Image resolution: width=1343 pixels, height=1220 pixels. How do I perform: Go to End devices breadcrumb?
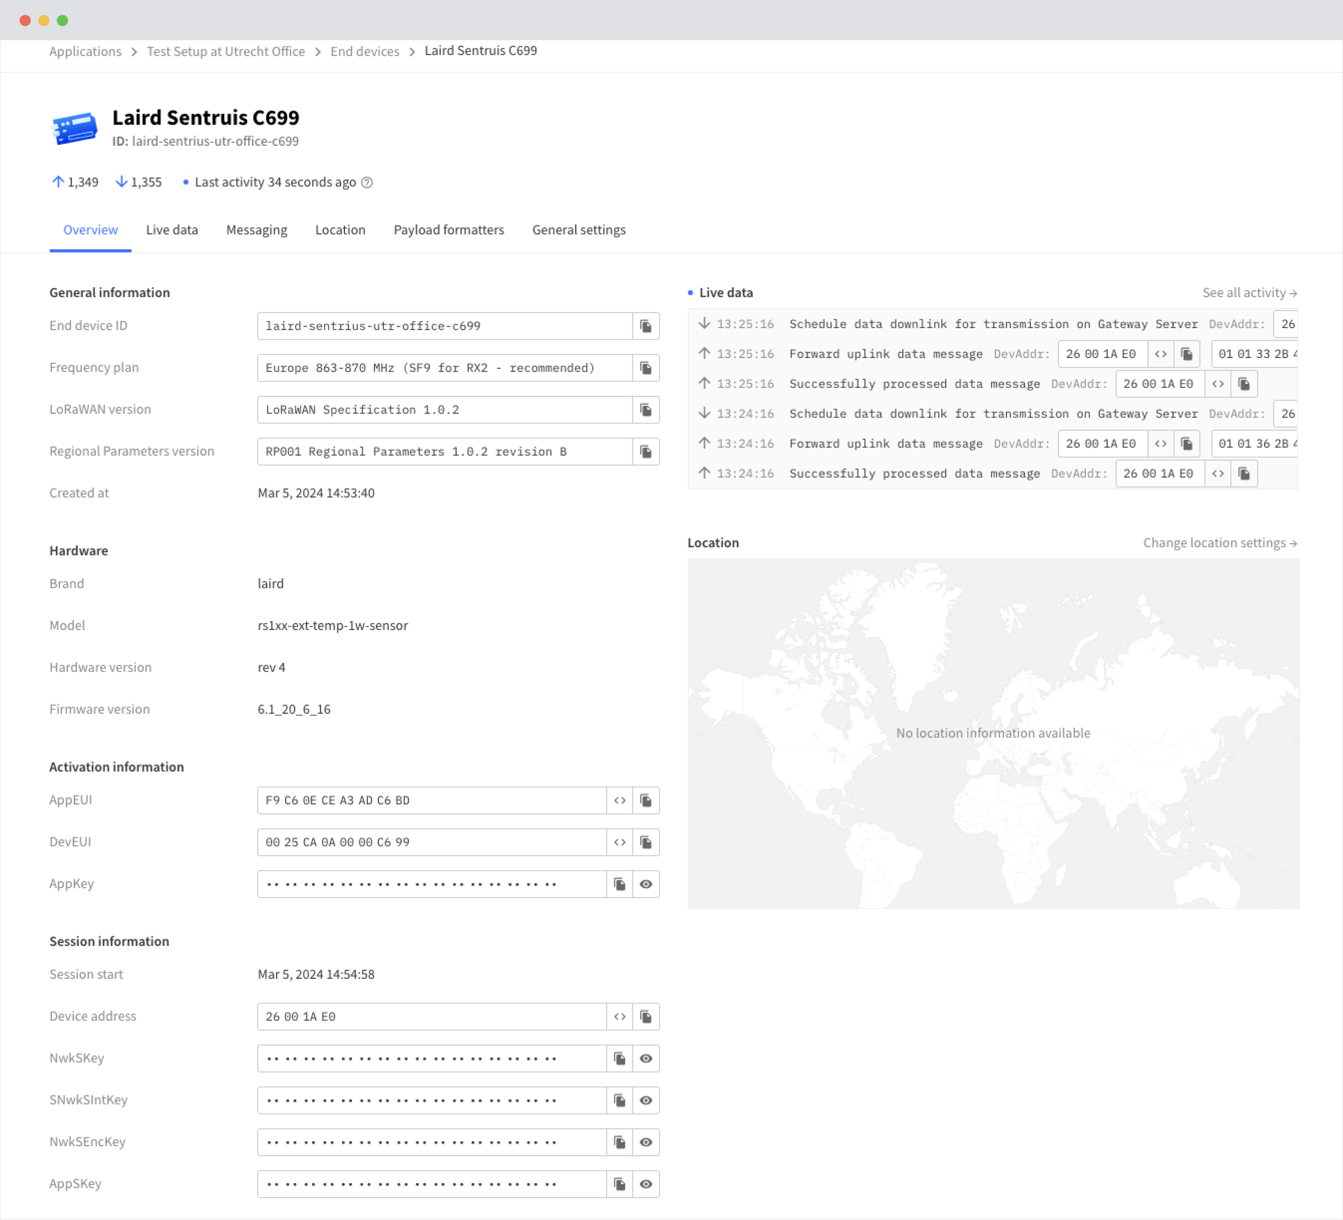(x=365, y=51)
